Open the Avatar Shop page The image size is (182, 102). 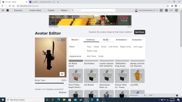coord(35,10)
